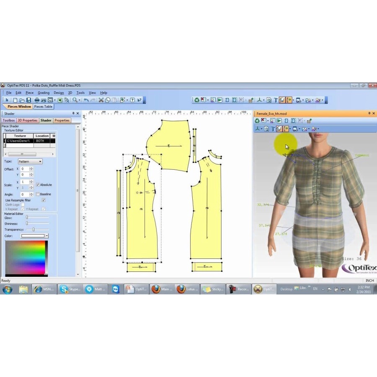Pin the Shader panel

click(73, 113)
